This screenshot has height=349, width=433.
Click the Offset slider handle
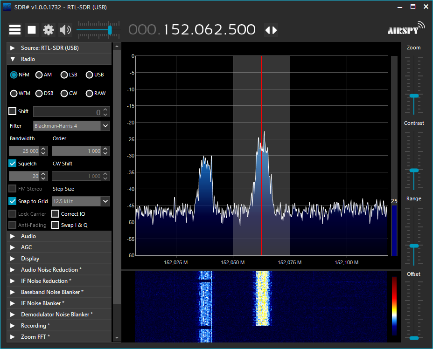click(x=414, y=338)
